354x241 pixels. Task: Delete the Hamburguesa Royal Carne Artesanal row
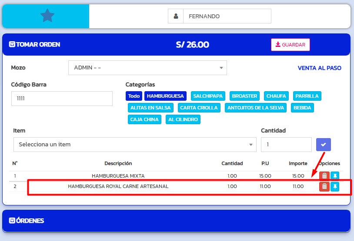coord(324,187)
